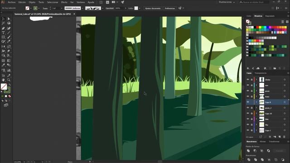
Task: Expand the trees layer
Action: click(x=256, y=96)
